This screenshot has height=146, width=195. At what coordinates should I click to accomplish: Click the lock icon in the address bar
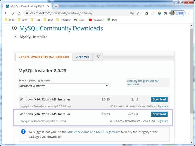click(27, 13)
